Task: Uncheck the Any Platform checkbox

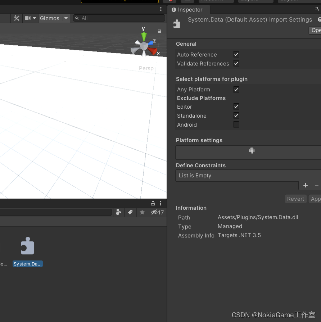Action: point(236,90)
